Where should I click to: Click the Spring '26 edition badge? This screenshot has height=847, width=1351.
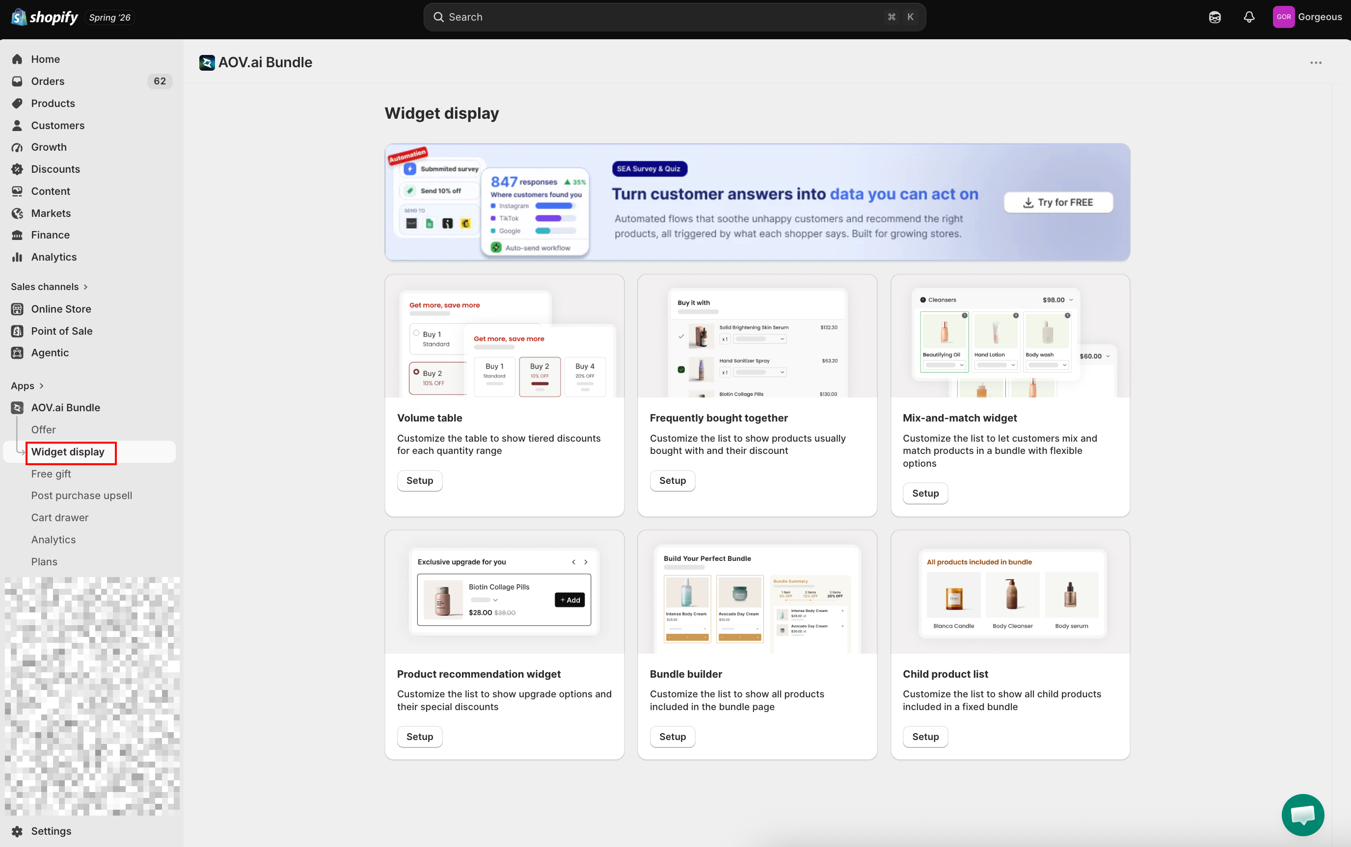coord(110,17)
